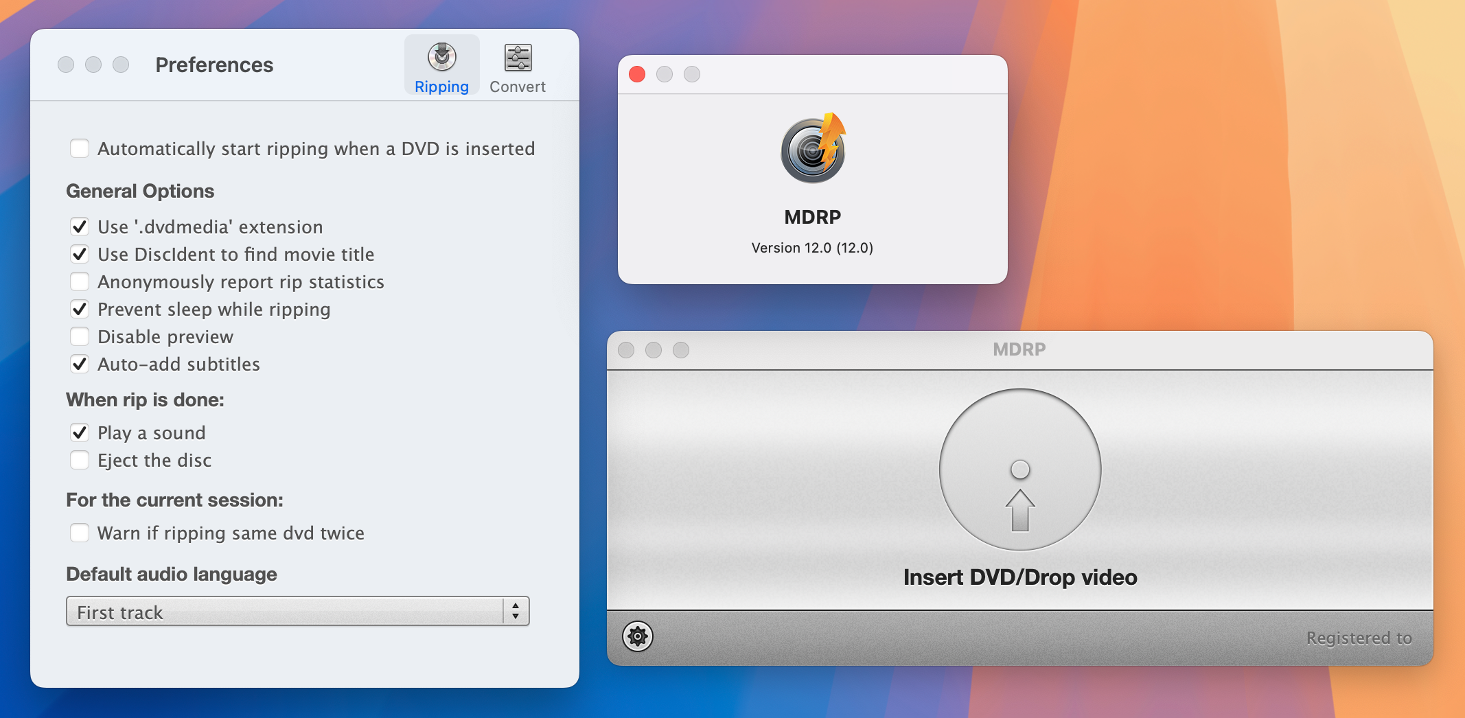Uncheck Use '.dvdmedia' extension

click(x=80, y=227)
